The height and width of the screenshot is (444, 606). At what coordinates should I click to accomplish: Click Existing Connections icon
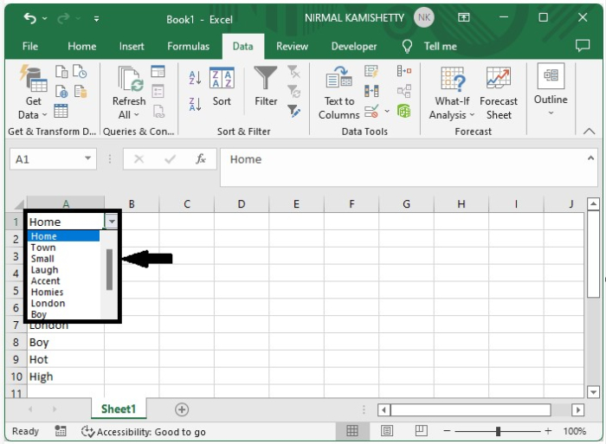(x=81, y=92)
